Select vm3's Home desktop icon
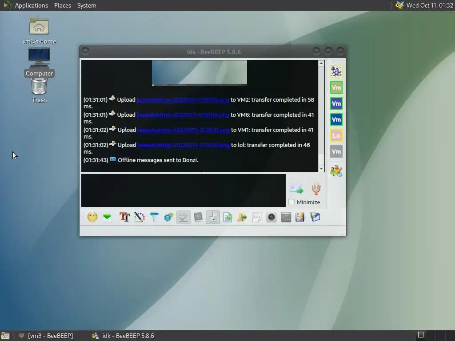The image size is (455, 341). (39, 31)
